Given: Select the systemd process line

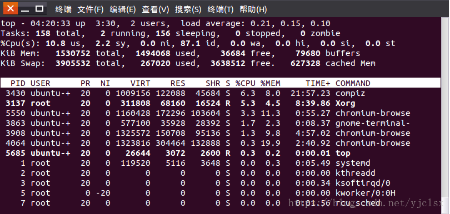Looking at the screenshot, I should coord(221,164).
